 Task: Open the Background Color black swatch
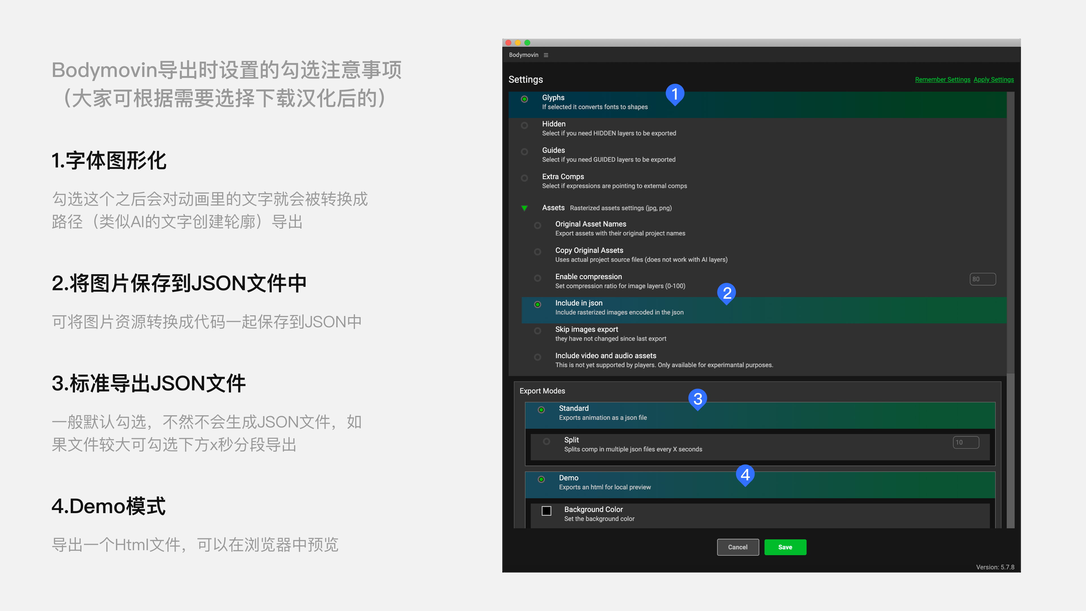546,511
